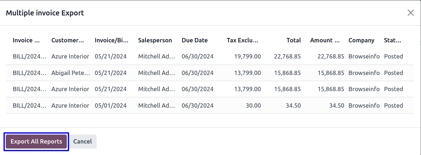
Task: Close the Multiple invoice Export dialog
Action: click(411, 13)
